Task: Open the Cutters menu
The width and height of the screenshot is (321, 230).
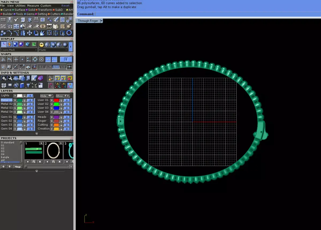Action: point(55,14)
